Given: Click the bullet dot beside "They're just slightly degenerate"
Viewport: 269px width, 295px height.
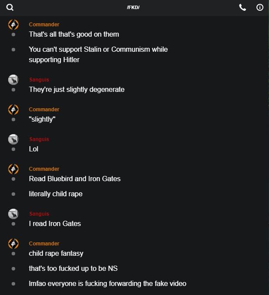Looking at the screenshot, I should click(x=13, y=90).
